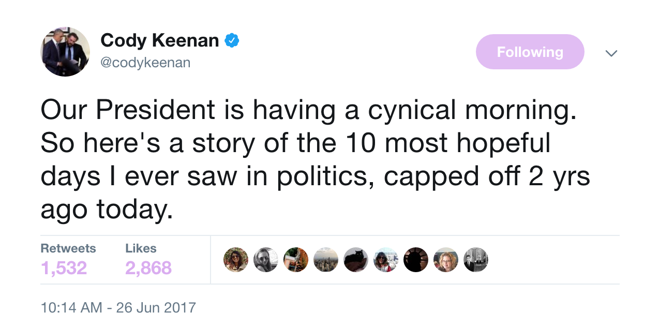Screen dimensions: 659x327
Task: Open the Cody Keenan display name link
Action: (159, 40)
